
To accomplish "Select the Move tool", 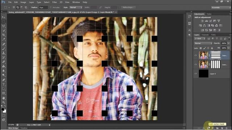I will coord(4,17).
